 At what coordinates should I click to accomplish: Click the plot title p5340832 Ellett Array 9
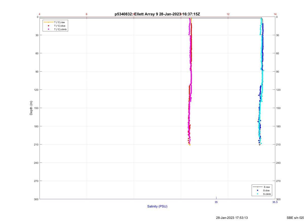(x=157, y=14)
